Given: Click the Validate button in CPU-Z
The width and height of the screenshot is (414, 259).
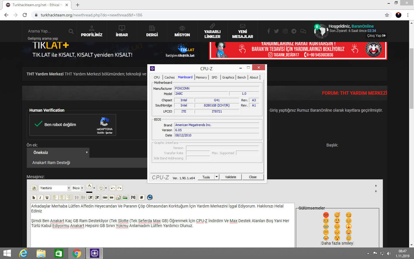Looking at the screenshot, I should click(231, 177).
